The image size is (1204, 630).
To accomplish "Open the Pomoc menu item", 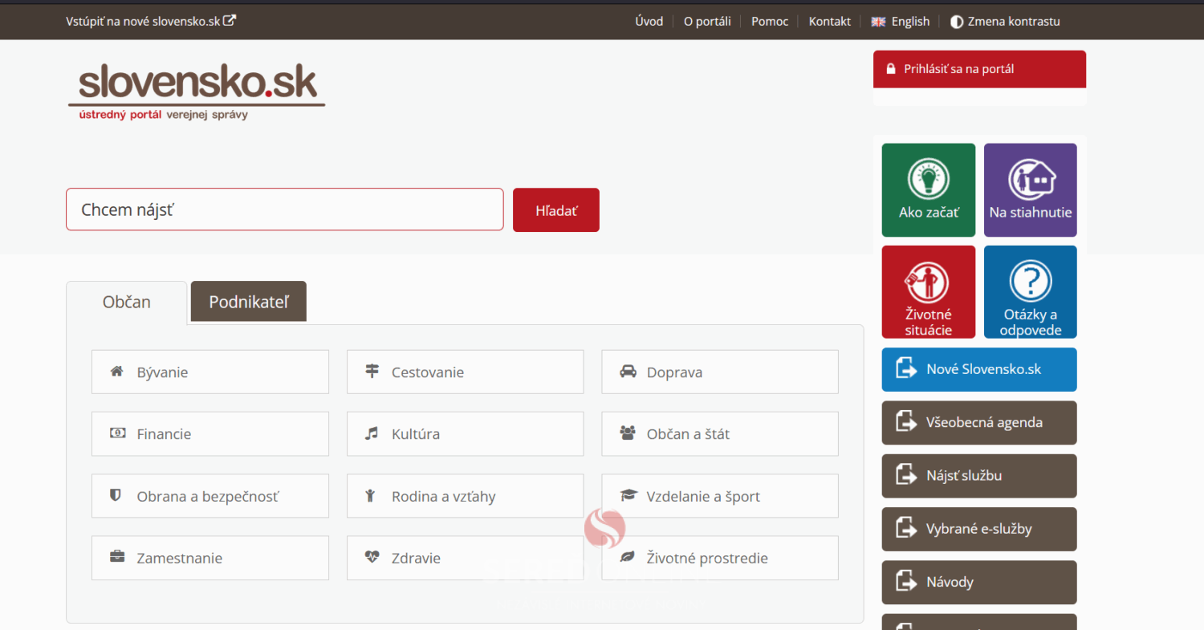I will point(770,22).
